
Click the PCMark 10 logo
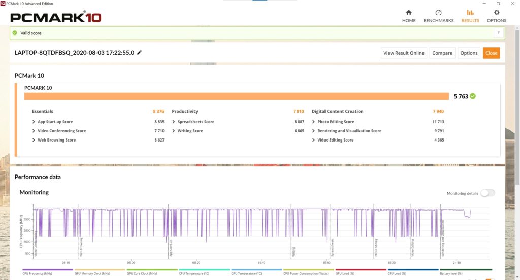56,17
